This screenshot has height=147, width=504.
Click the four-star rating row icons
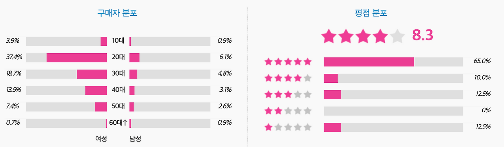coord(288,78)
